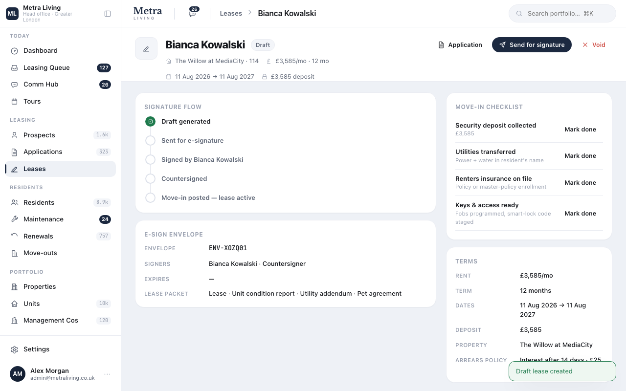
Task: Mark Keys & access ready as done
Action: (x=580, y=214)
